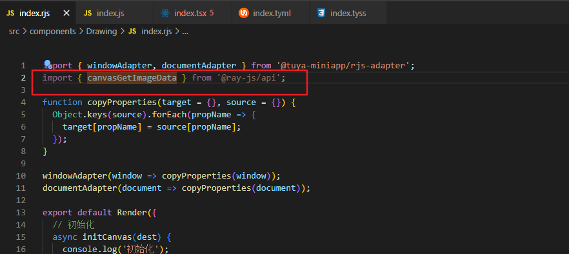The image size is (569, 254).
Task: Click 'documentAdapter' in the line 1 import
Action: [x=199, y=66]
